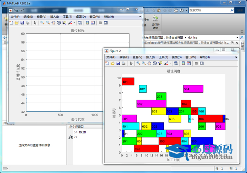The image size is (247, 173).
Task: Click GA_lsq folder in address path
Action: [x=192, y=37]
